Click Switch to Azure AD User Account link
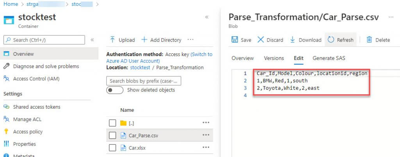400x157 pixels. click(160, 58)
